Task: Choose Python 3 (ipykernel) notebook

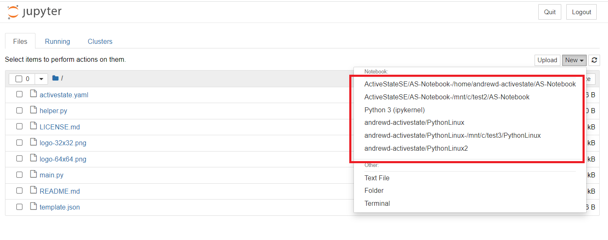Action: tap(394, 110)
